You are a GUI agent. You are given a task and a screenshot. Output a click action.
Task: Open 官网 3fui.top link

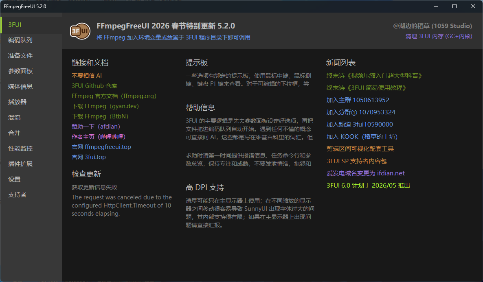[89, 157]
